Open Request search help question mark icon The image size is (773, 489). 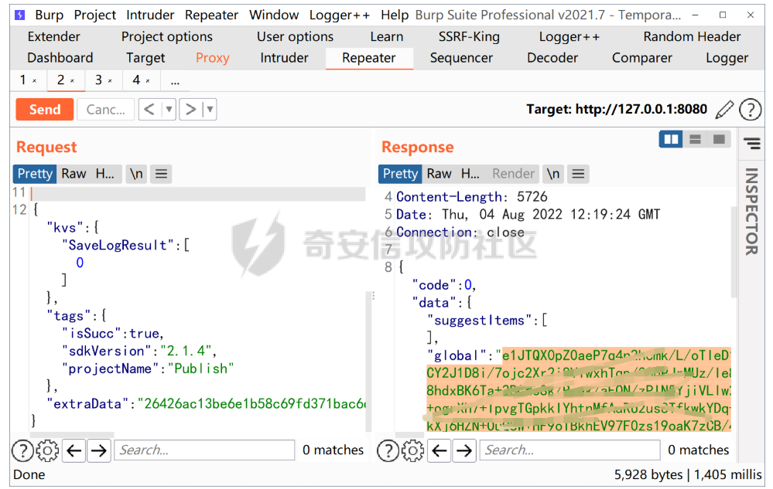[22, 450]
